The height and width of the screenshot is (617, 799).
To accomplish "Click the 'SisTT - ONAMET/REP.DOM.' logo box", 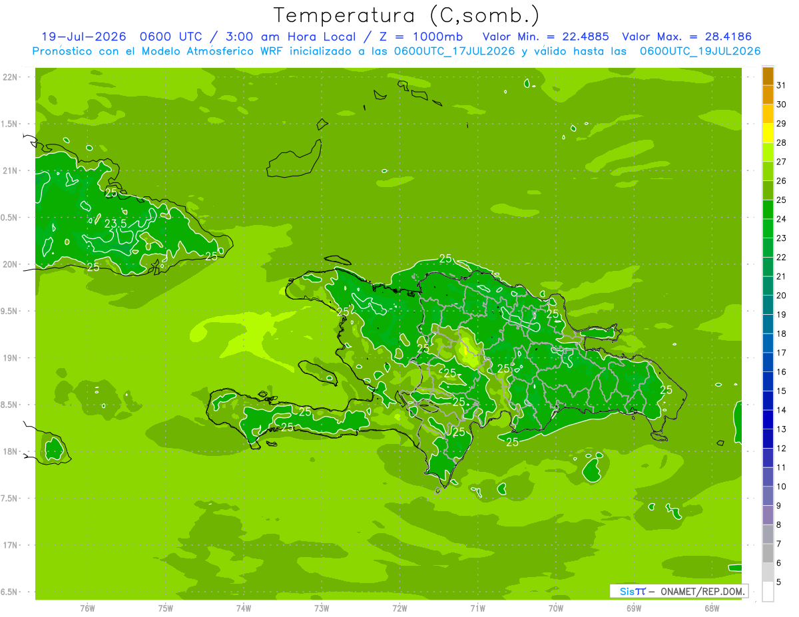I will pos(679,591).
